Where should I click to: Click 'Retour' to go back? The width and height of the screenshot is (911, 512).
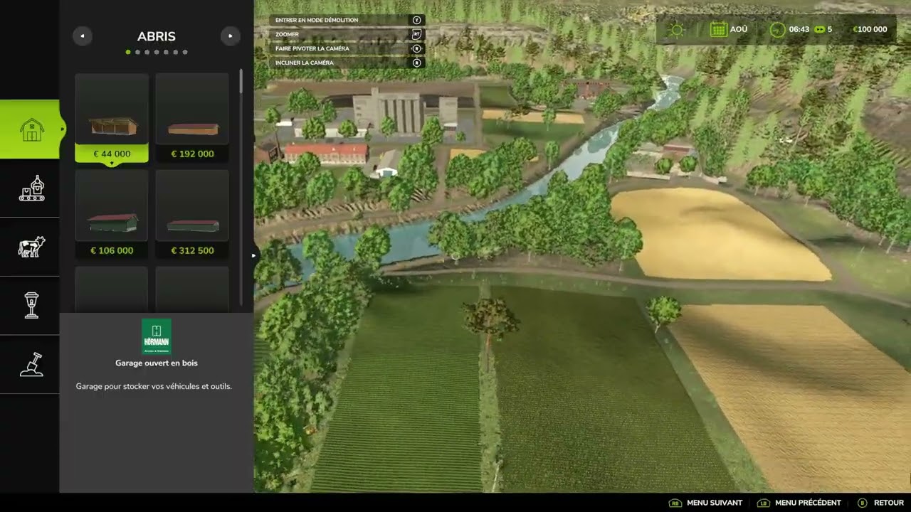[880, 503]
